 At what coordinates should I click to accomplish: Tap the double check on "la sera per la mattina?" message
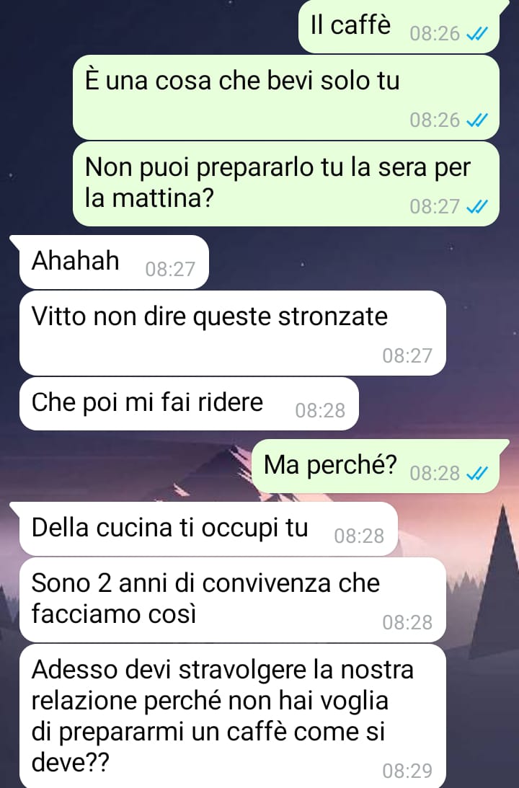click(x=476, y=206)
